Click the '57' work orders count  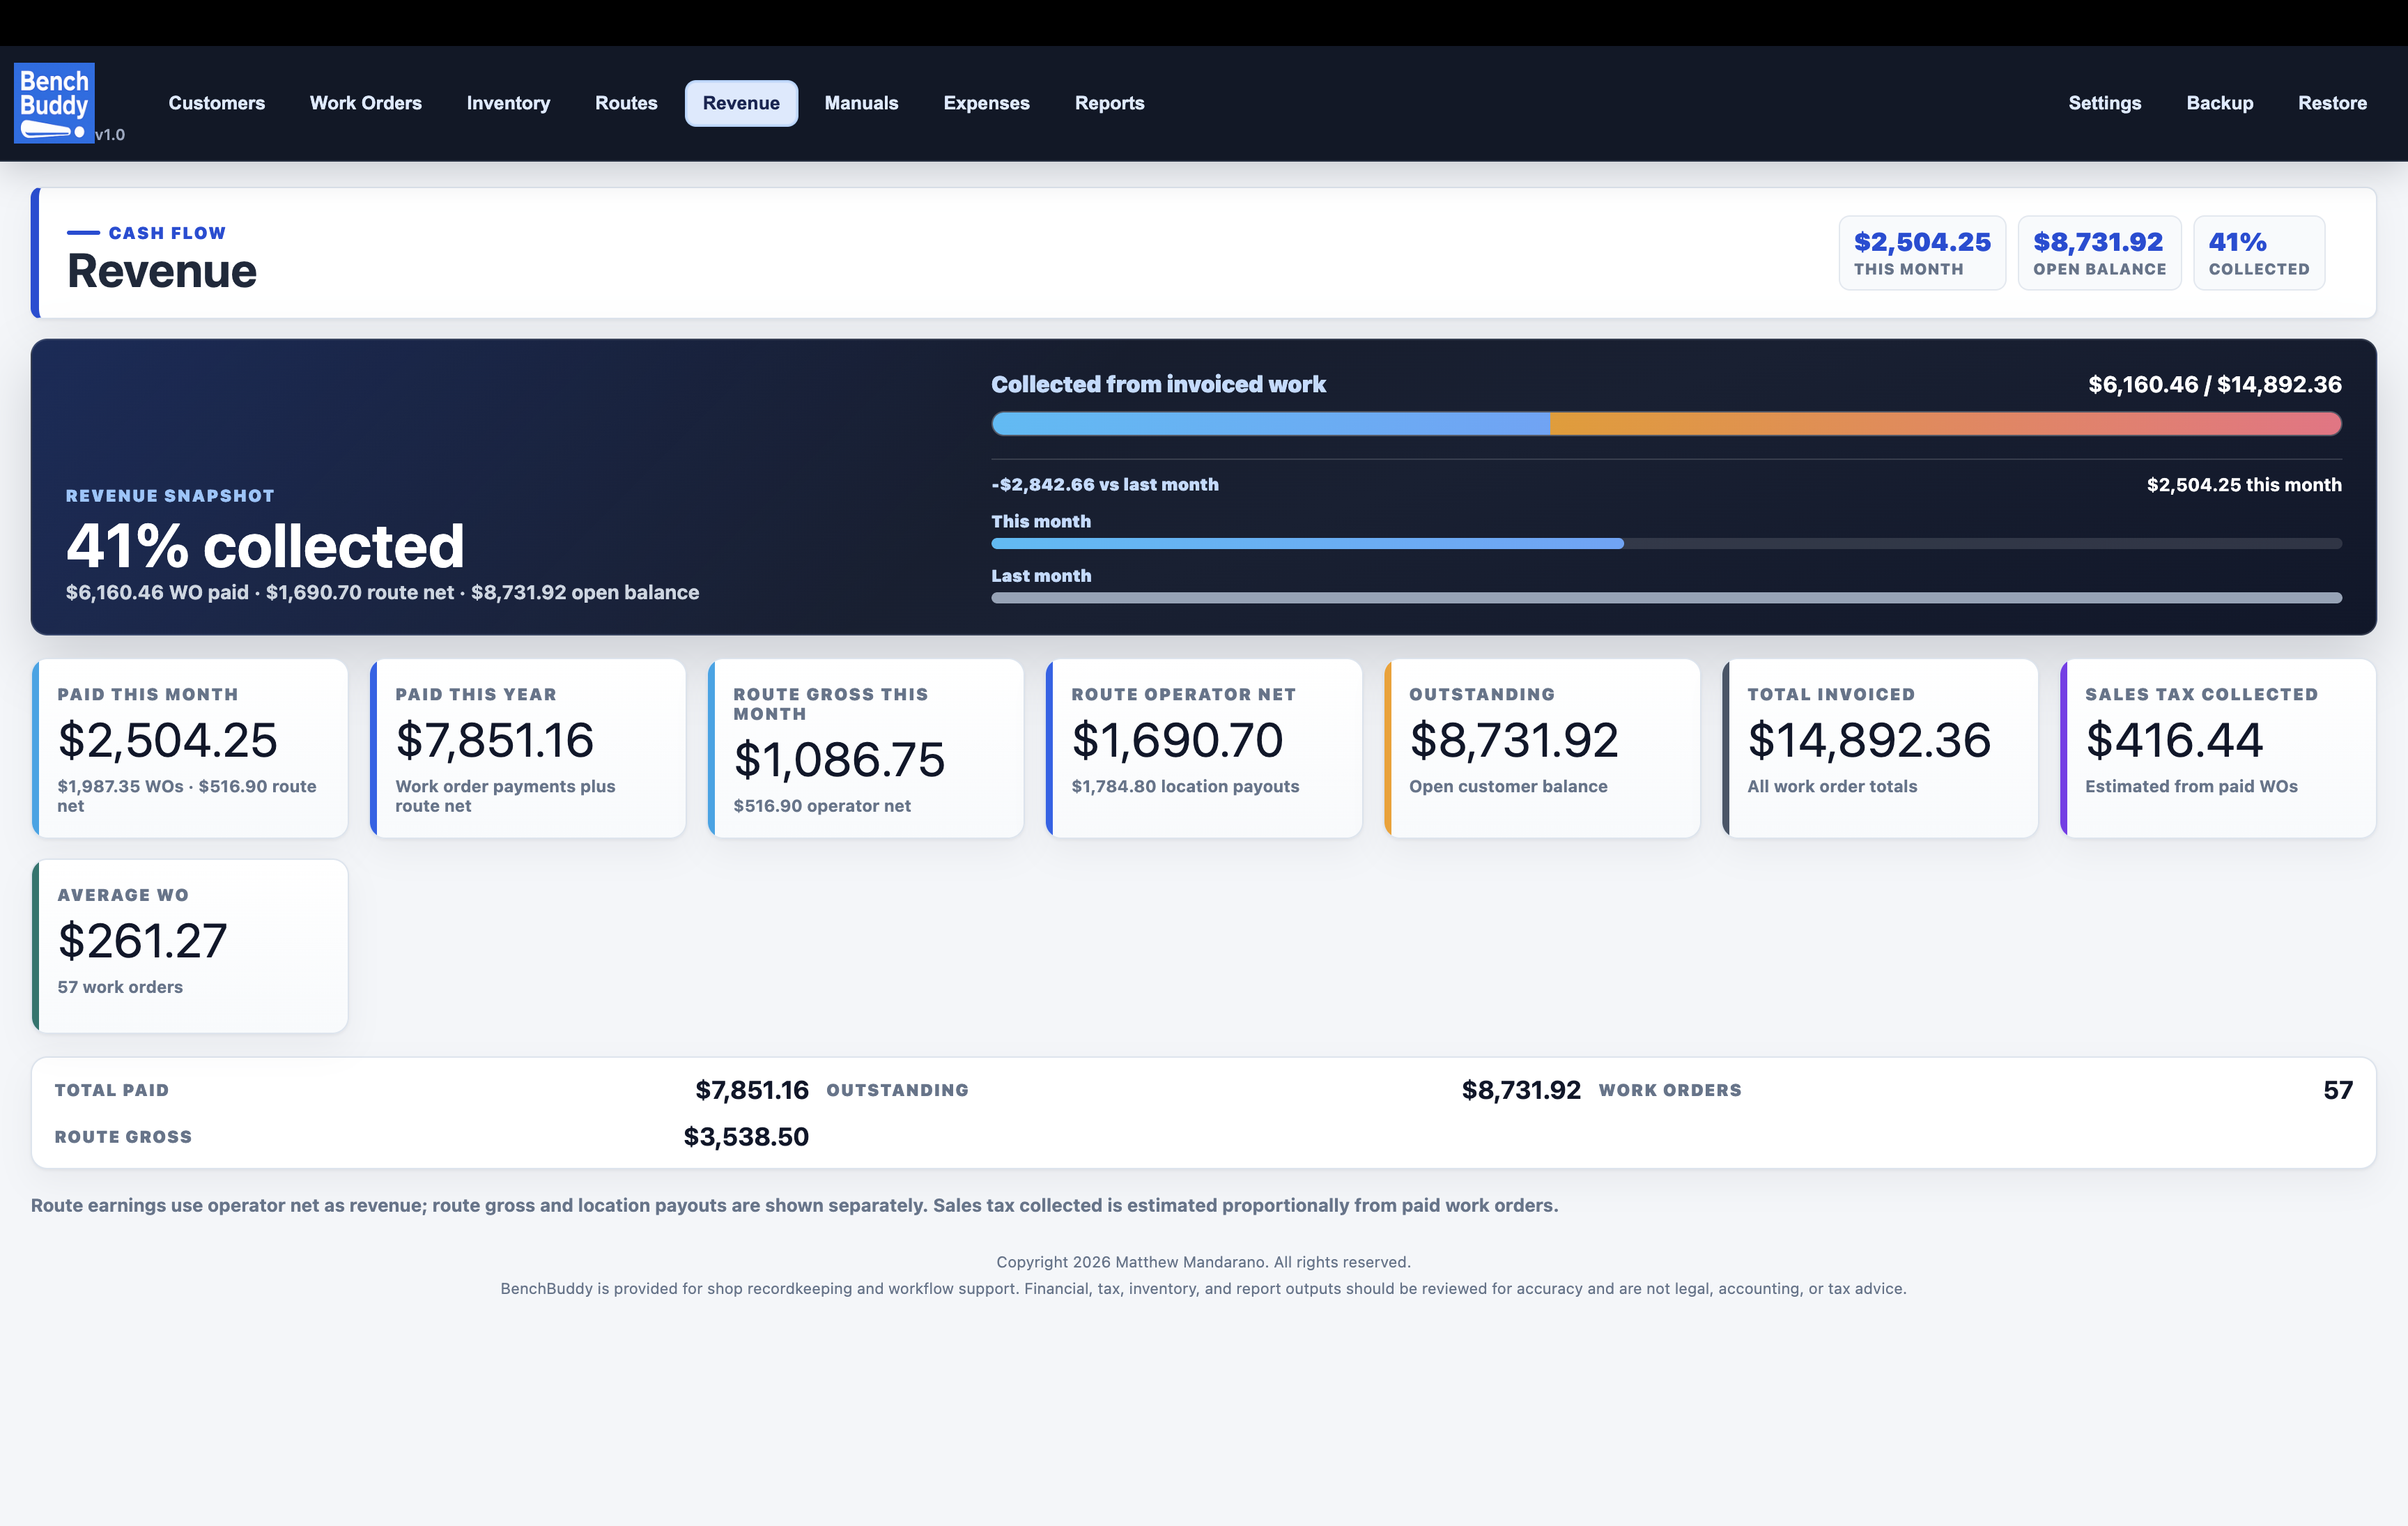(x=2338, y=1090)
